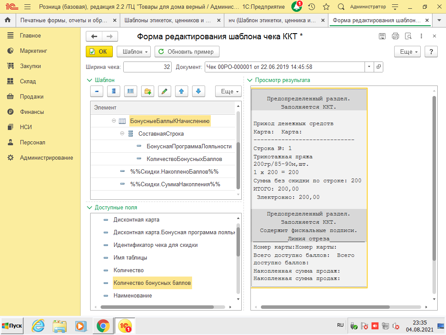Screen dimensions: 446x335
Task: Click the move element down arrow icon
Action: point(198,91)
